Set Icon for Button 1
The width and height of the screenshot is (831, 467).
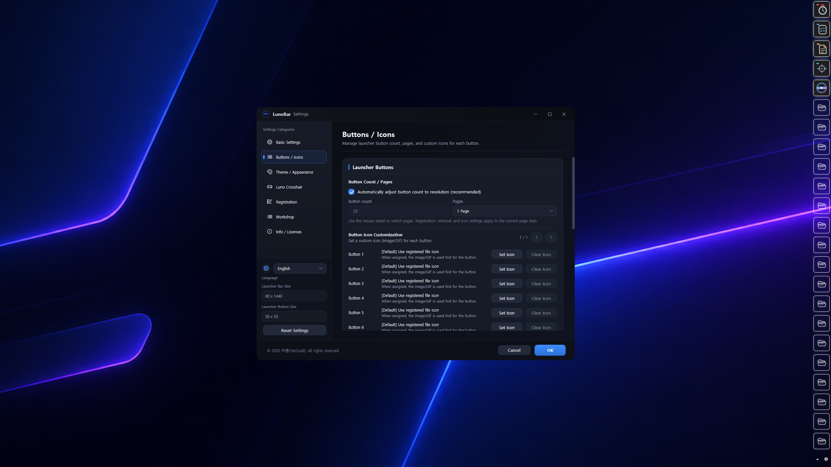click(507, 254)
